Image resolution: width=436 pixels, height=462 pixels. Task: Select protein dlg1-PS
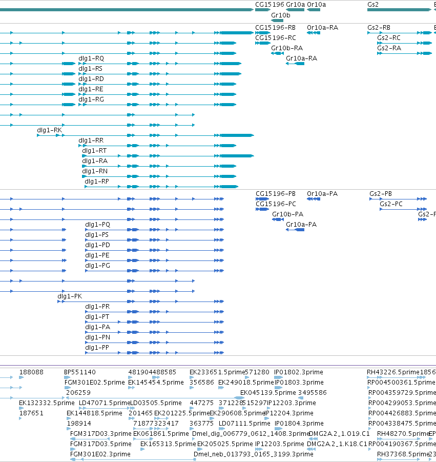click(97, 235)
